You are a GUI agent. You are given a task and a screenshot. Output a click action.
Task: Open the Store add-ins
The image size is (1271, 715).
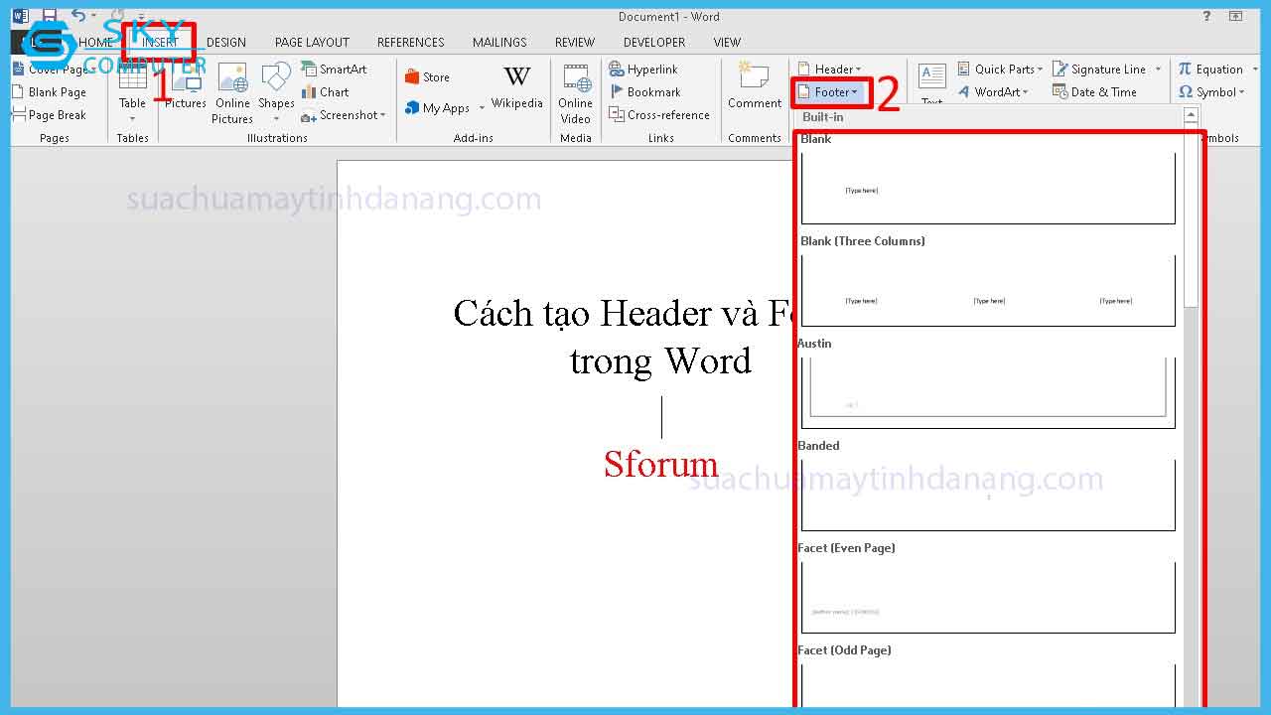click(427, 77)
